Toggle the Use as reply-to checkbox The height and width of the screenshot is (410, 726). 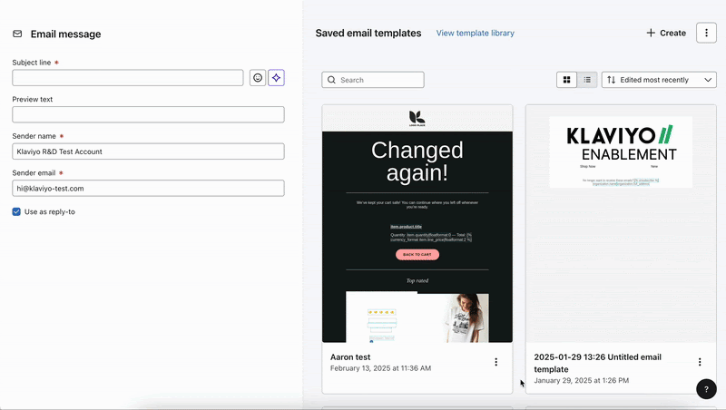[17, 211]
